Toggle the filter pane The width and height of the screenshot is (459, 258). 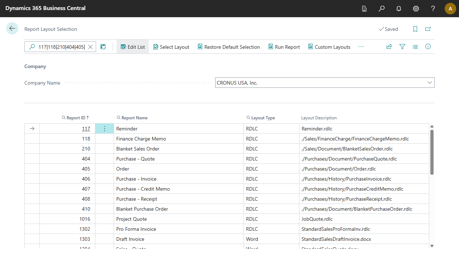click(402, 47)
